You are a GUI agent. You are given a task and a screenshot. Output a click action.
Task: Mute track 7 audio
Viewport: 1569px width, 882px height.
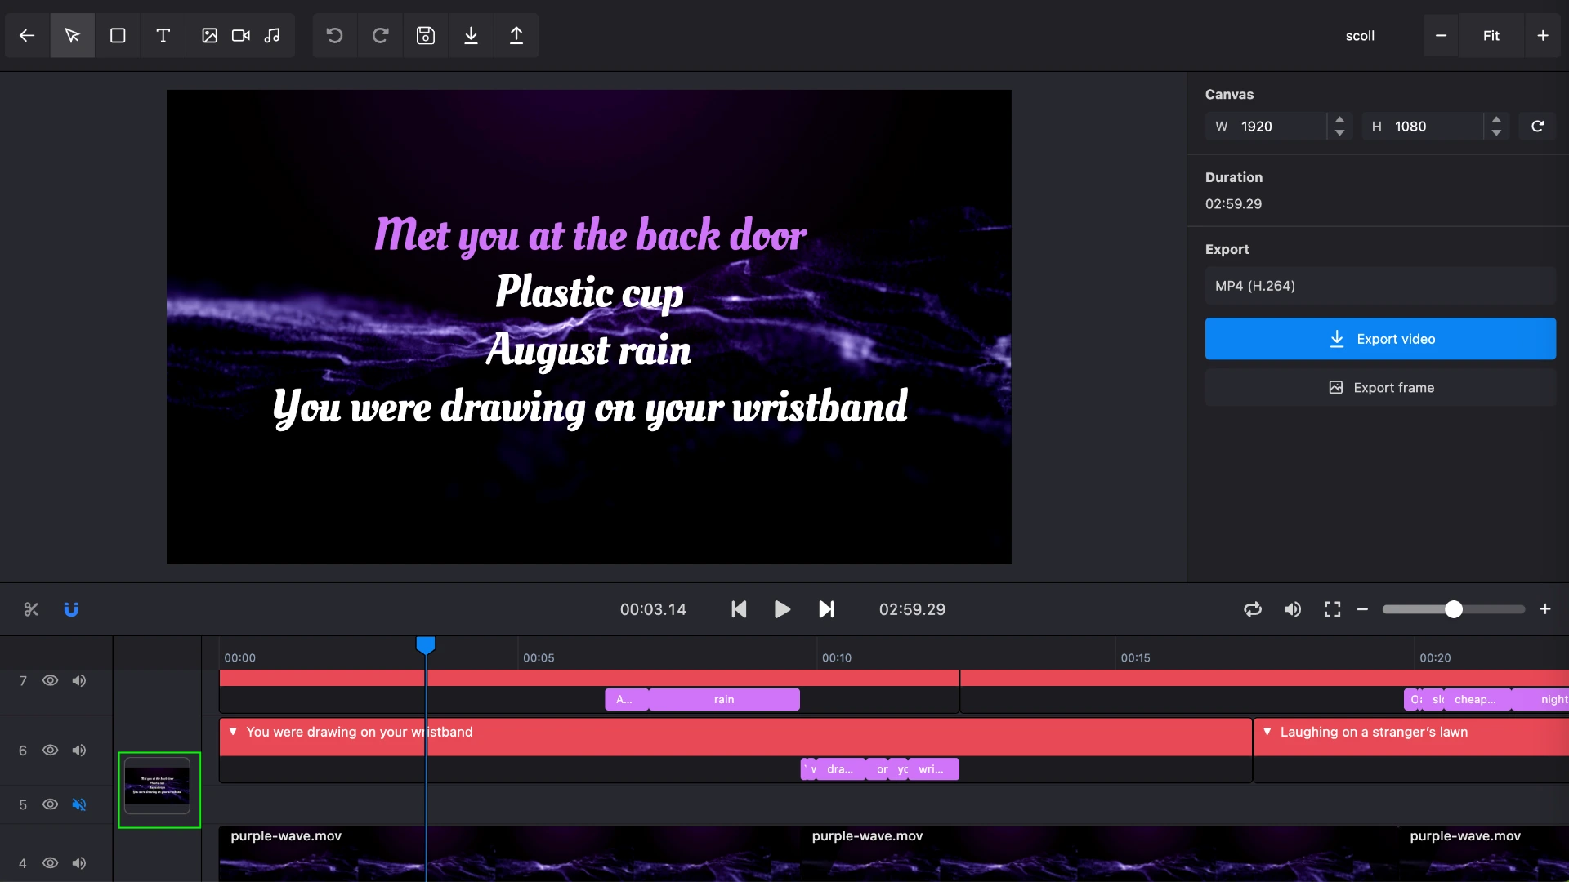[x=79, y=680]
